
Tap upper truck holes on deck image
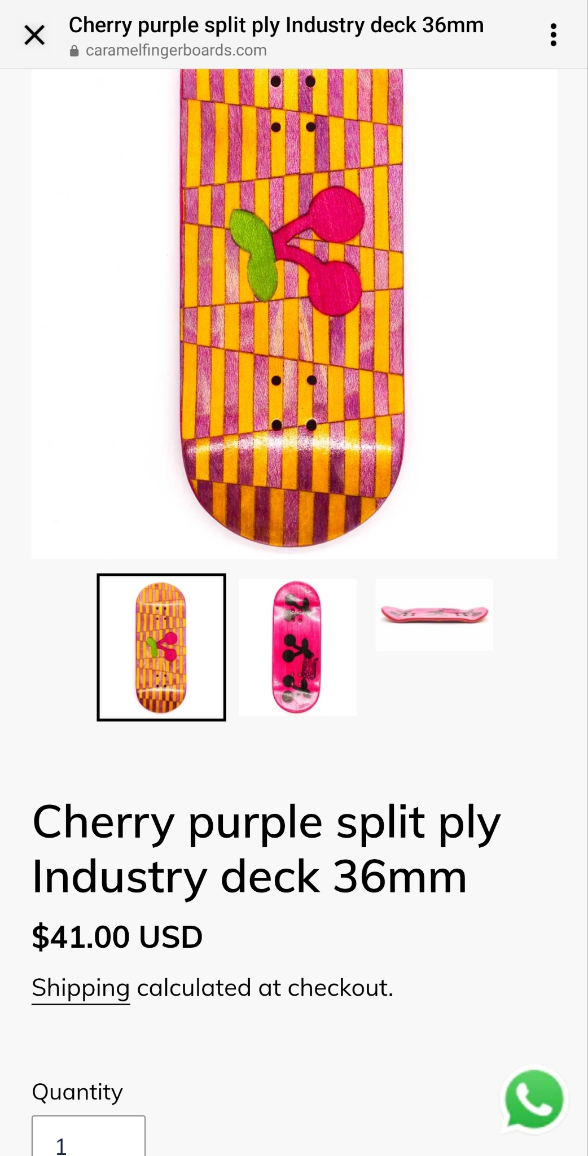click(293, 104)
